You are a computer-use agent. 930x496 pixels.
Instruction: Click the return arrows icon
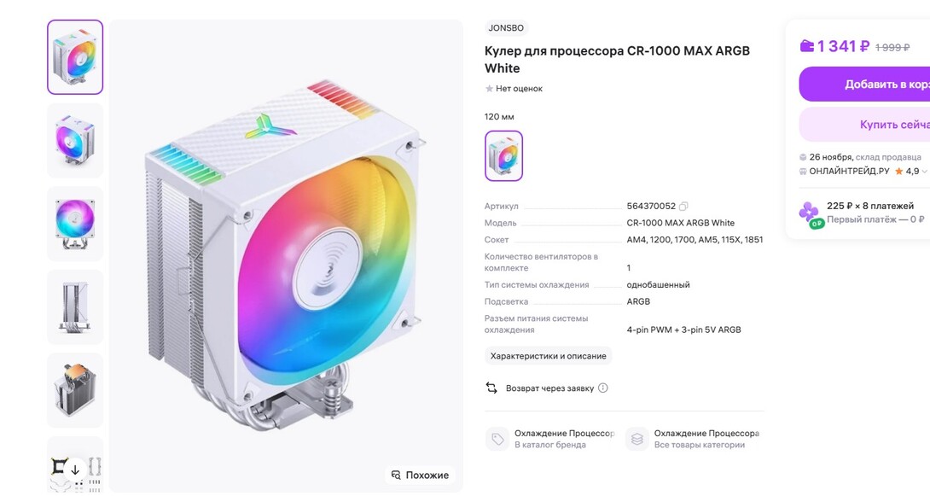pos(491,388)
